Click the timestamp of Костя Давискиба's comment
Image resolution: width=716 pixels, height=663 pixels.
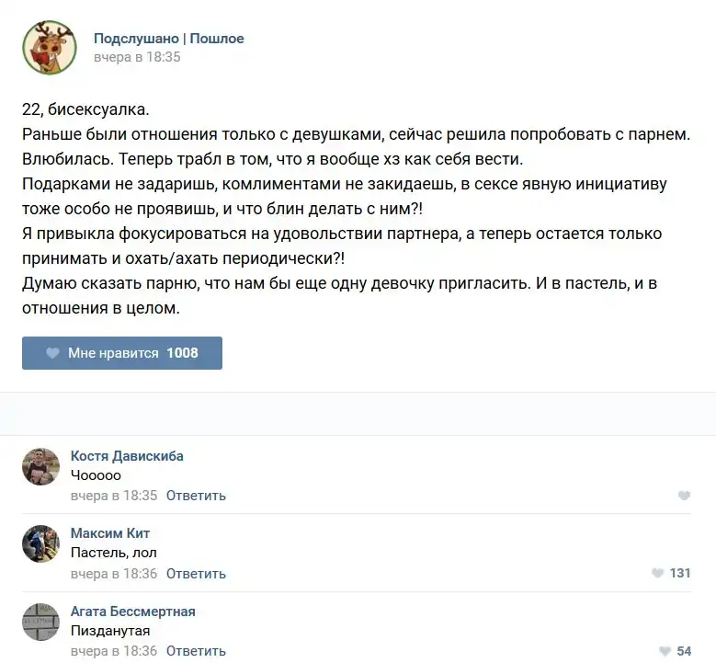[114, 496]
